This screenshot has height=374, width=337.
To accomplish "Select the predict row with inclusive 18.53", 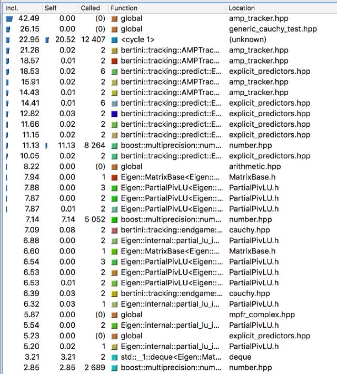I will (170, 72).
